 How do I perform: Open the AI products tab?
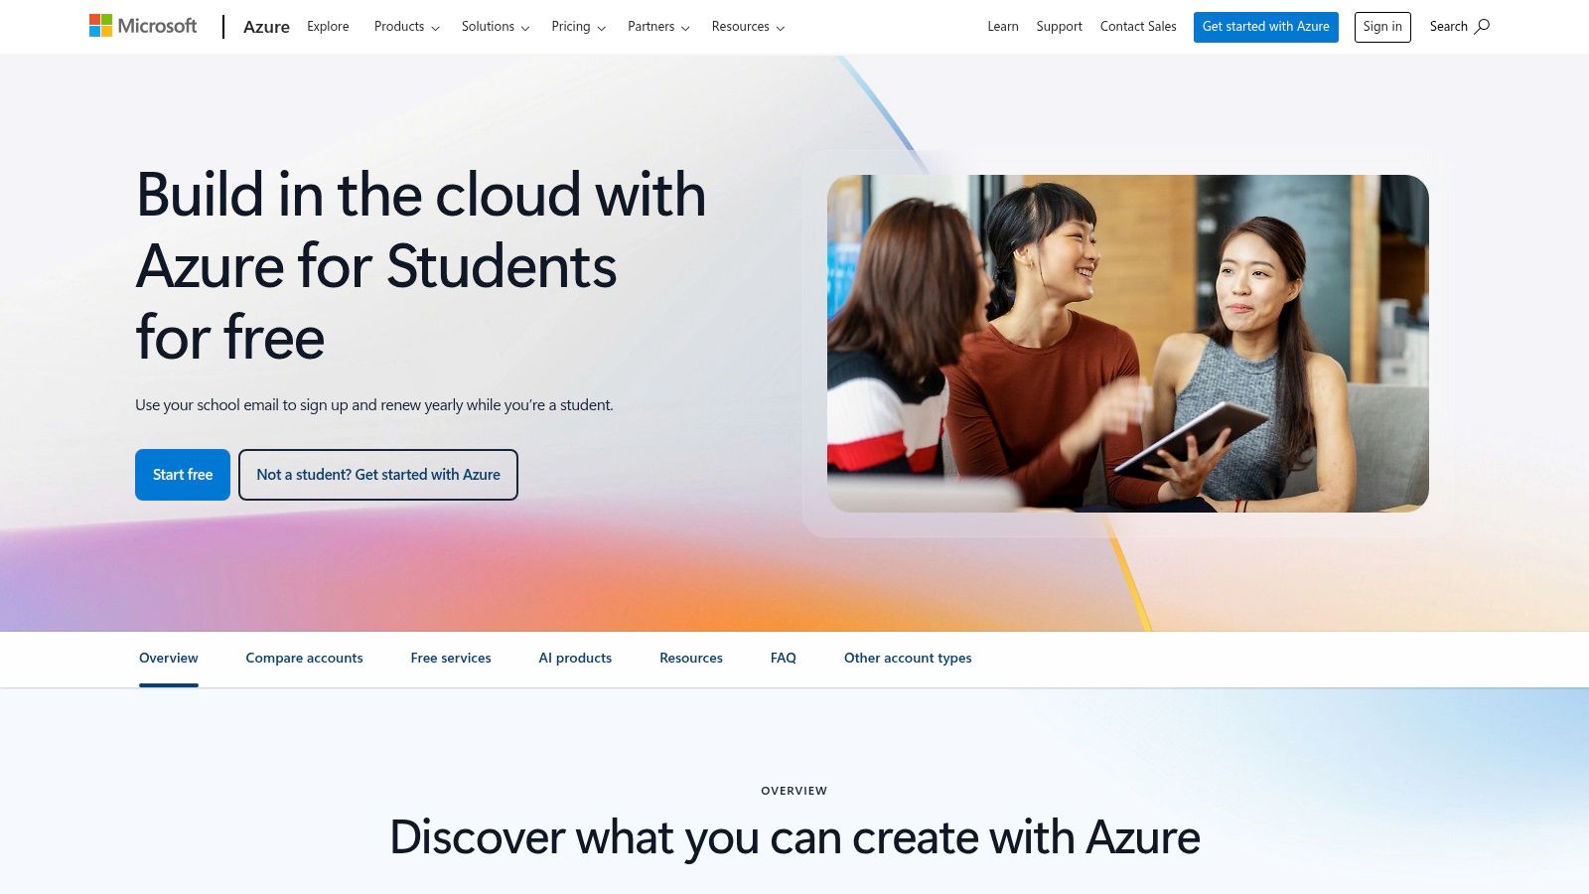(575, 659)
